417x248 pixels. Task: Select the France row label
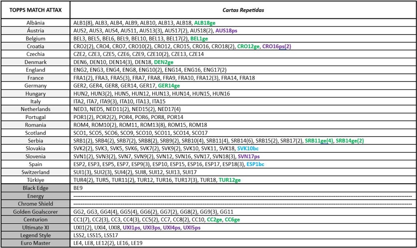35,78
